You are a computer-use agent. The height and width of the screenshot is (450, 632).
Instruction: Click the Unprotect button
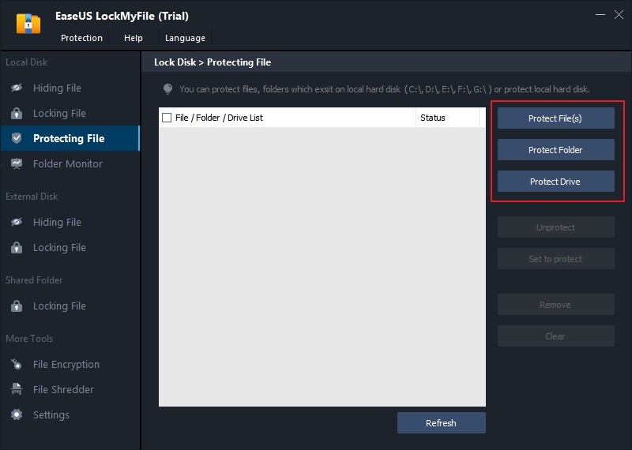[x=556, y=227]
